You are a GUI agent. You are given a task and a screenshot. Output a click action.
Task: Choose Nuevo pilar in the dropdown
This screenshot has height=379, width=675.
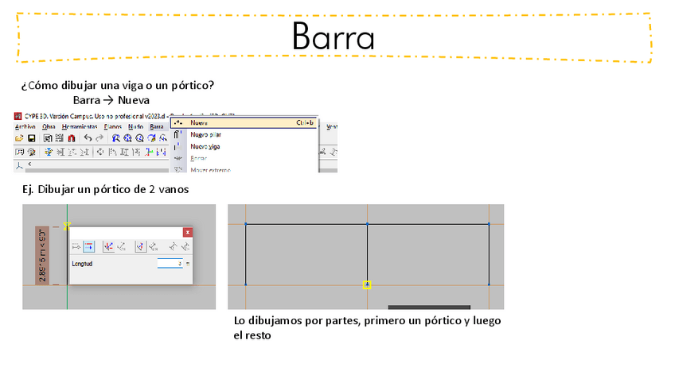tap(205, 135)
